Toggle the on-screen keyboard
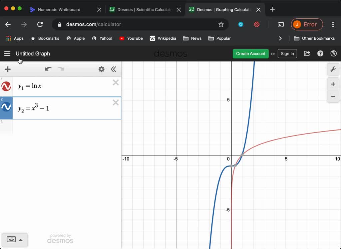 12,240
